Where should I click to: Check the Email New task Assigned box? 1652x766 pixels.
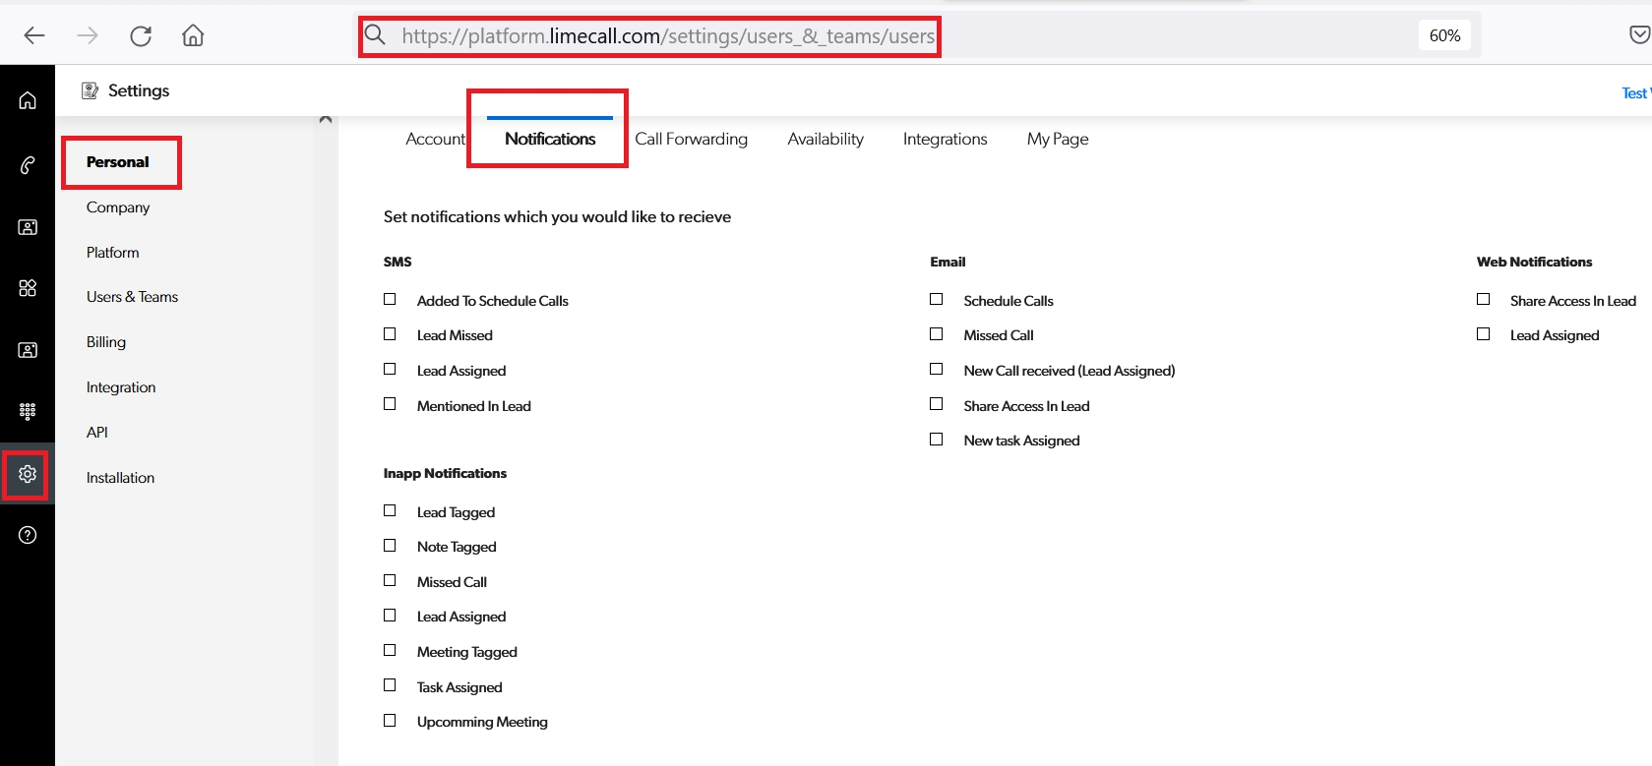coord(937,440)
